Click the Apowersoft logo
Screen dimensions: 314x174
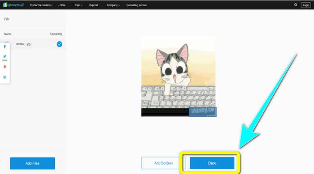[x=13, y=5]
